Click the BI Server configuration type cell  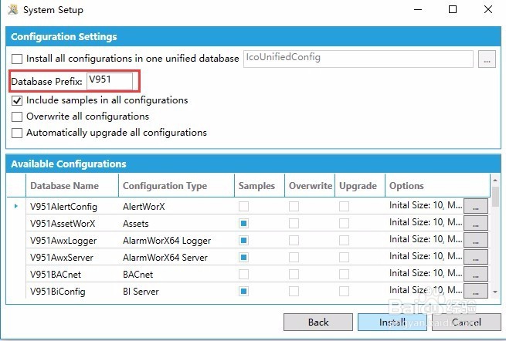click(x=176, y=292)
